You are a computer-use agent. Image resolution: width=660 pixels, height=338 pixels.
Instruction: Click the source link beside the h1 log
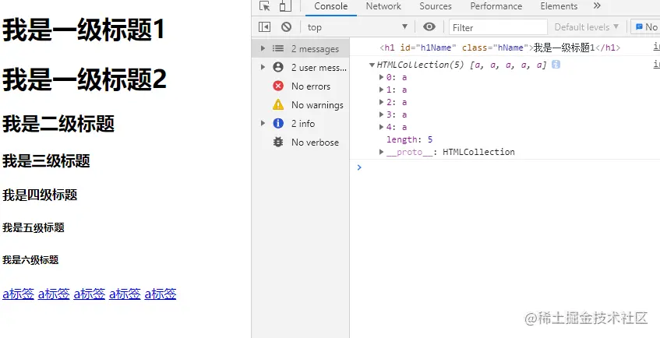(657, 48)
